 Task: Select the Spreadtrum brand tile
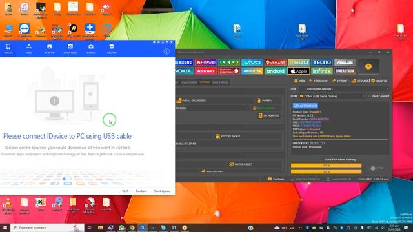(x=345, y=71)
